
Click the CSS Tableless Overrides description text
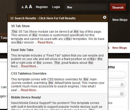[57, 85]
